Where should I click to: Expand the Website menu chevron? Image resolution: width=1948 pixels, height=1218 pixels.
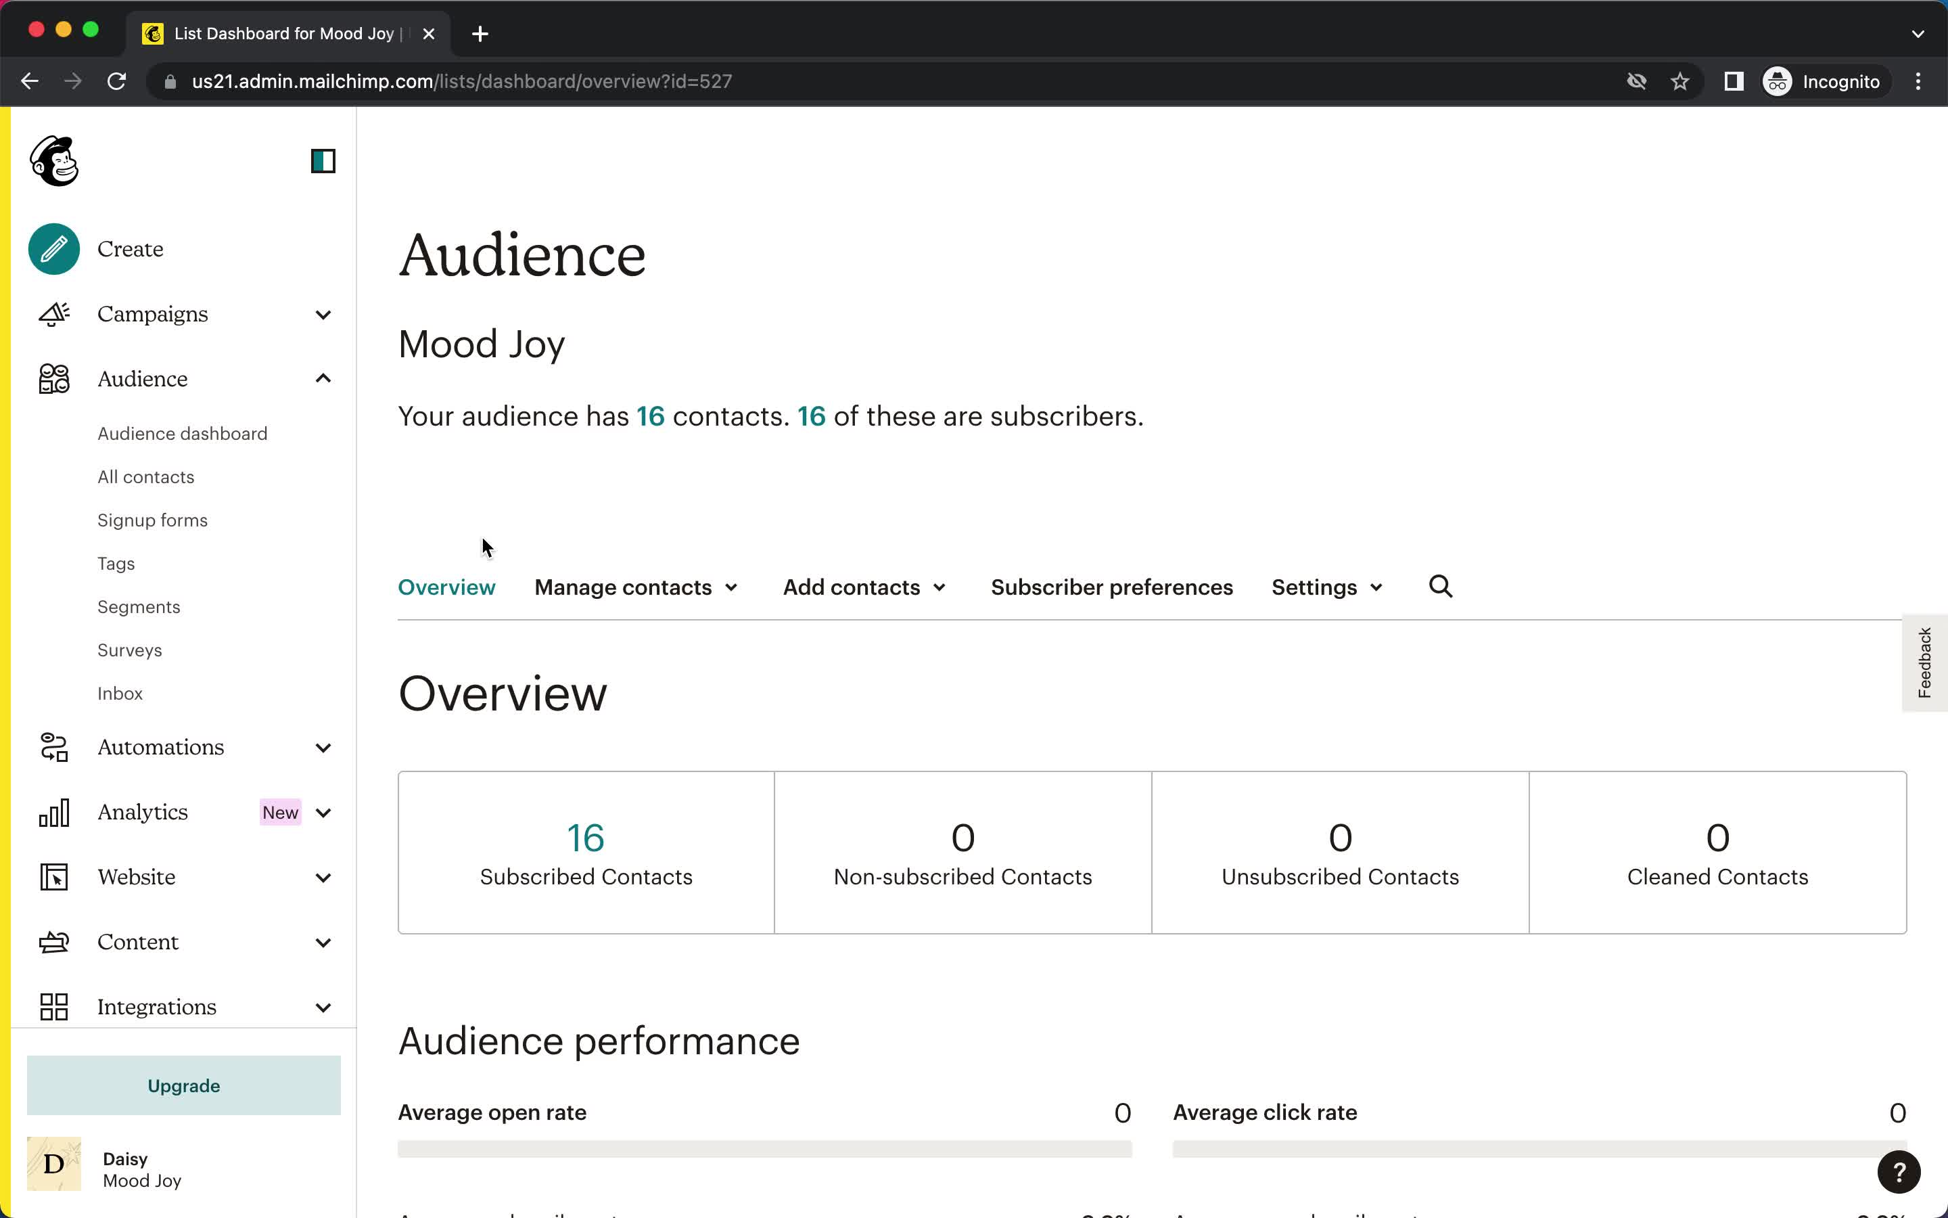323,877
